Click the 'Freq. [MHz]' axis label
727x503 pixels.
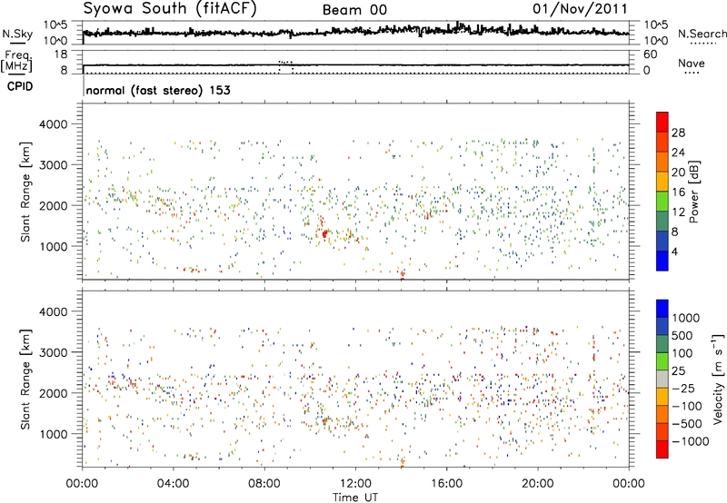coord(16,61)
